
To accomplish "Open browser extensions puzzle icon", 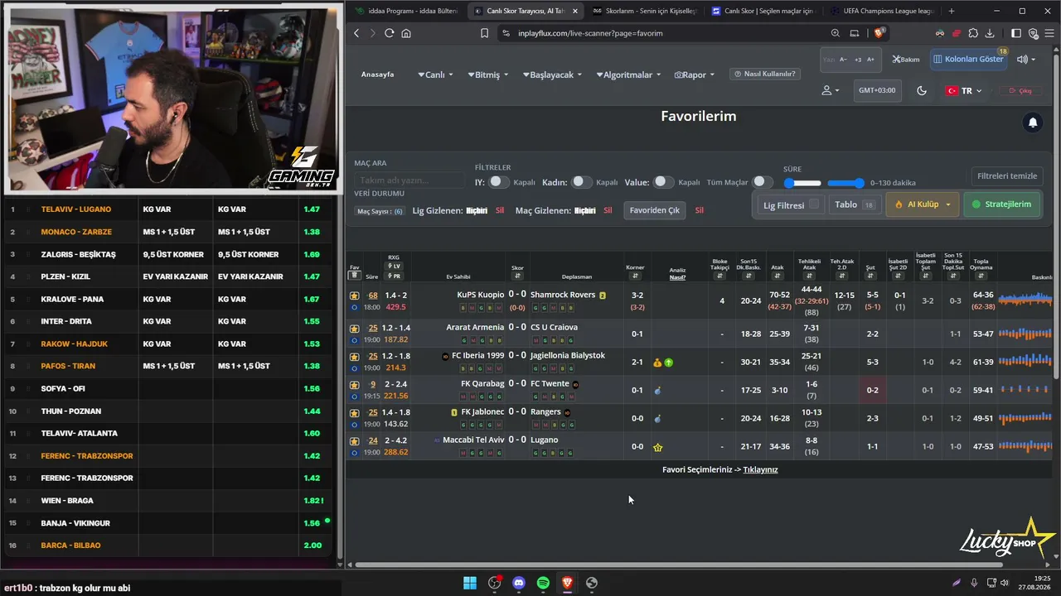I will click(973, 33).
